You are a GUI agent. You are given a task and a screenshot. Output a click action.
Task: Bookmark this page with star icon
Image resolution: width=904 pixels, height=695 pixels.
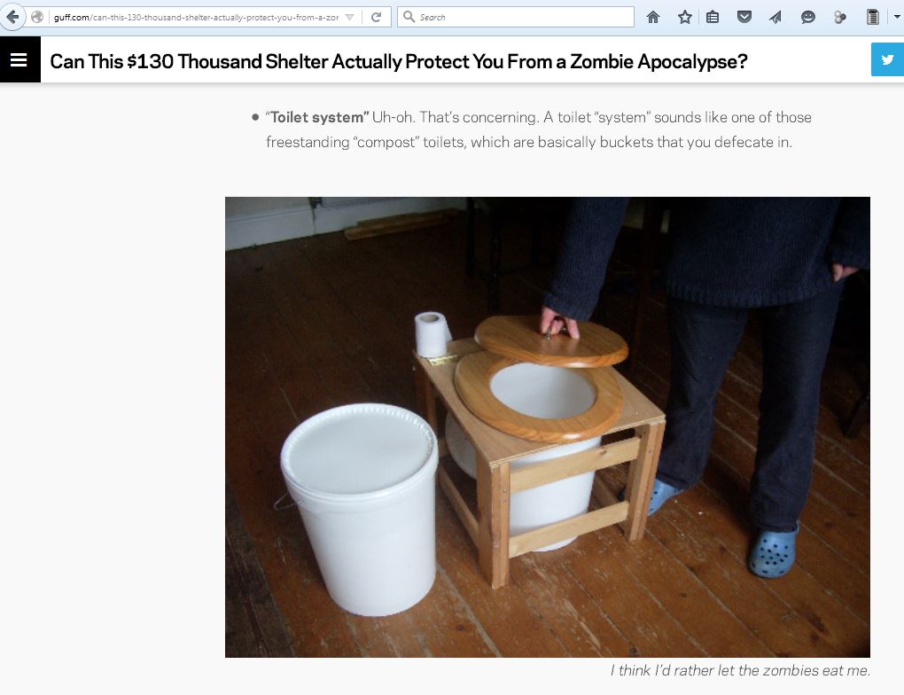[x=684, y=18]
